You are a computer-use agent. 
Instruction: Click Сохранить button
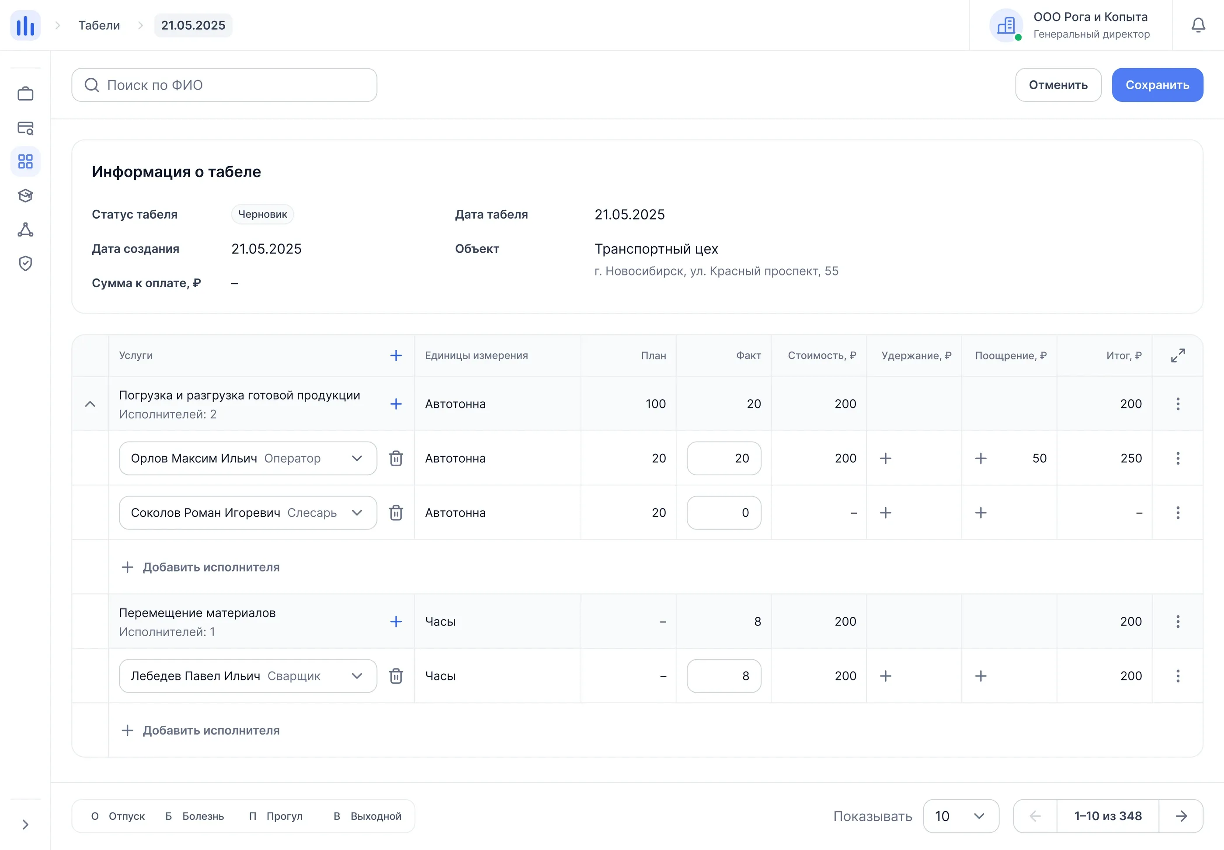(1158, 85)
